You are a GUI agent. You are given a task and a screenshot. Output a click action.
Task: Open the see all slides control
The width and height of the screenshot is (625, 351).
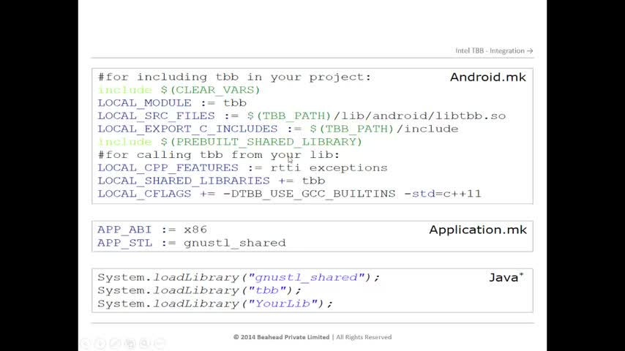pyautogui.click(x=130, y=343)
